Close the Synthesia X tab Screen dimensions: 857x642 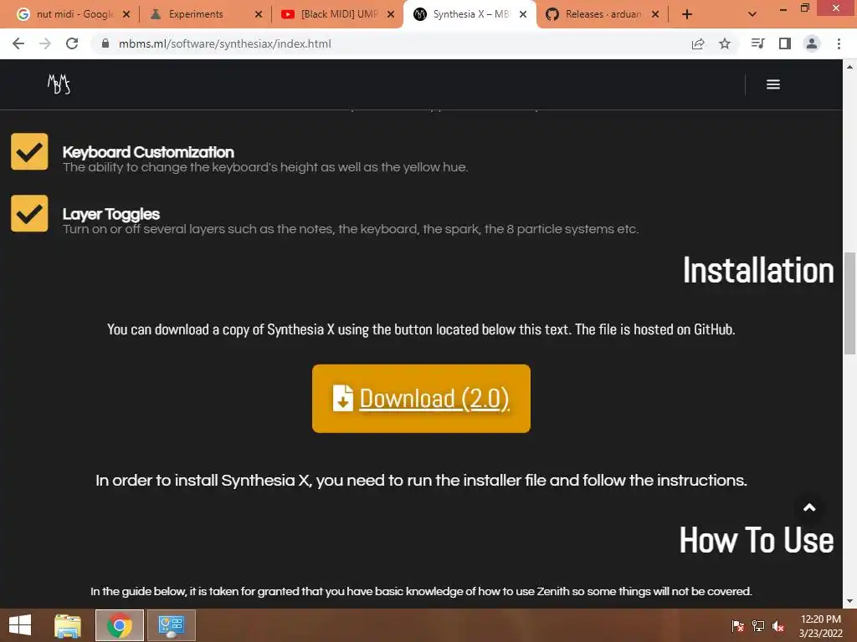[523, 14]
